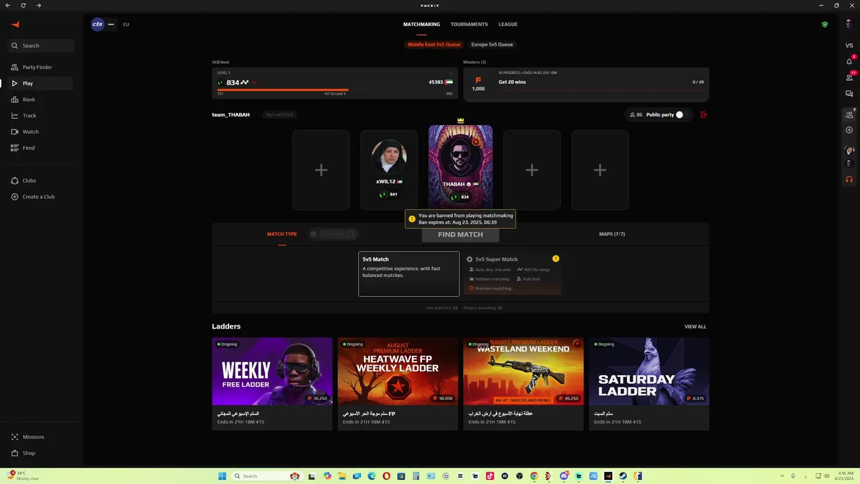
Task: Open THABAH player card
Action: (460, 167)
